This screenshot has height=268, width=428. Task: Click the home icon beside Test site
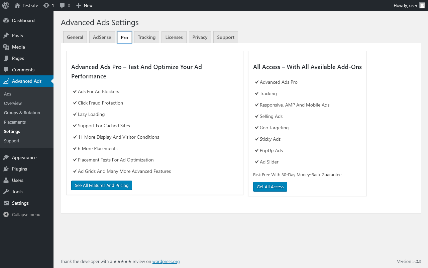tap(17, 5)
